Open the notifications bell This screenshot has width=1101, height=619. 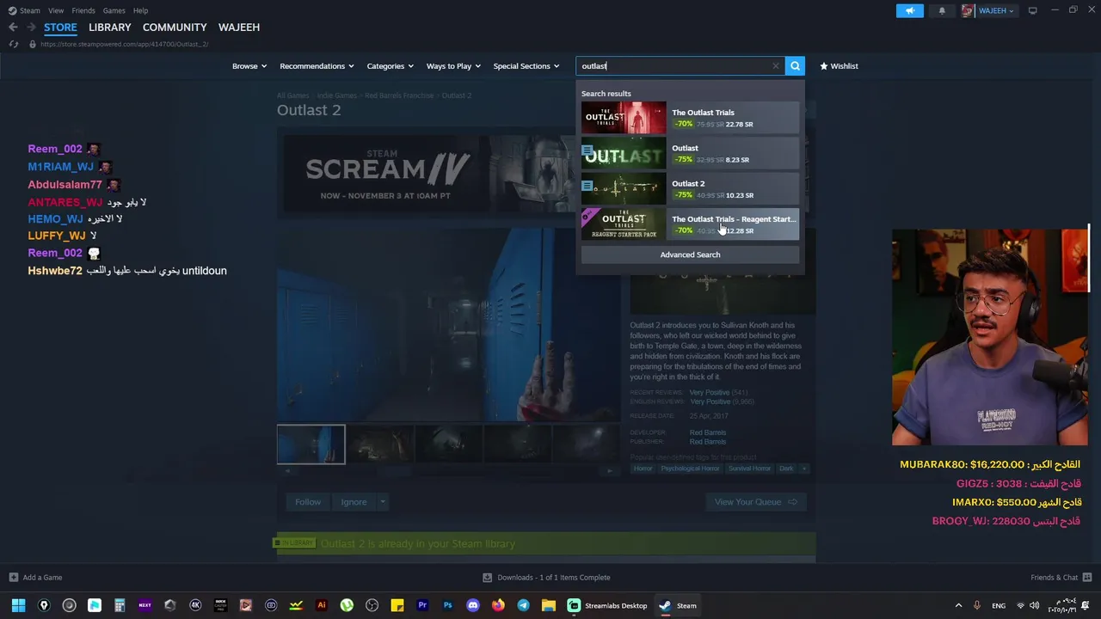coord(942,10)
